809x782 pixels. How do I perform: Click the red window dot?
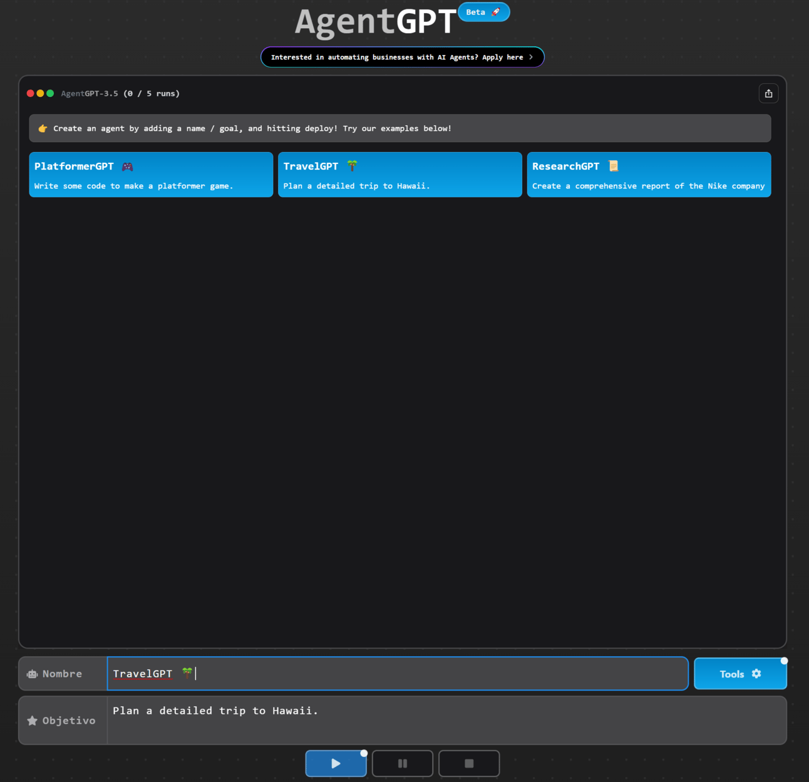[x=30, y=93]
